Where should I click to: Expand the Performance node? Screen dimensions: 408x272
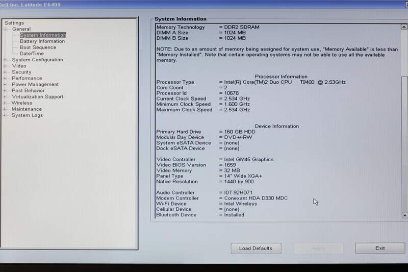(5, 78)
